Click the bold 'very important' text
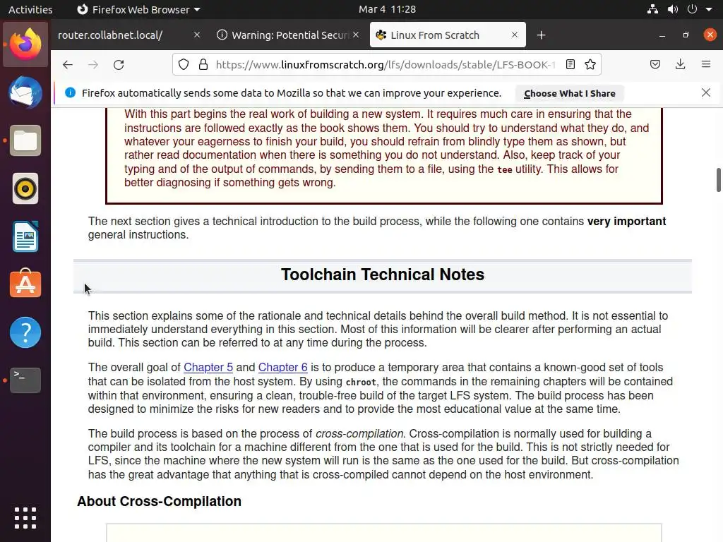The width and height of the screenshot is (723, 542). [x=626, y=221]
